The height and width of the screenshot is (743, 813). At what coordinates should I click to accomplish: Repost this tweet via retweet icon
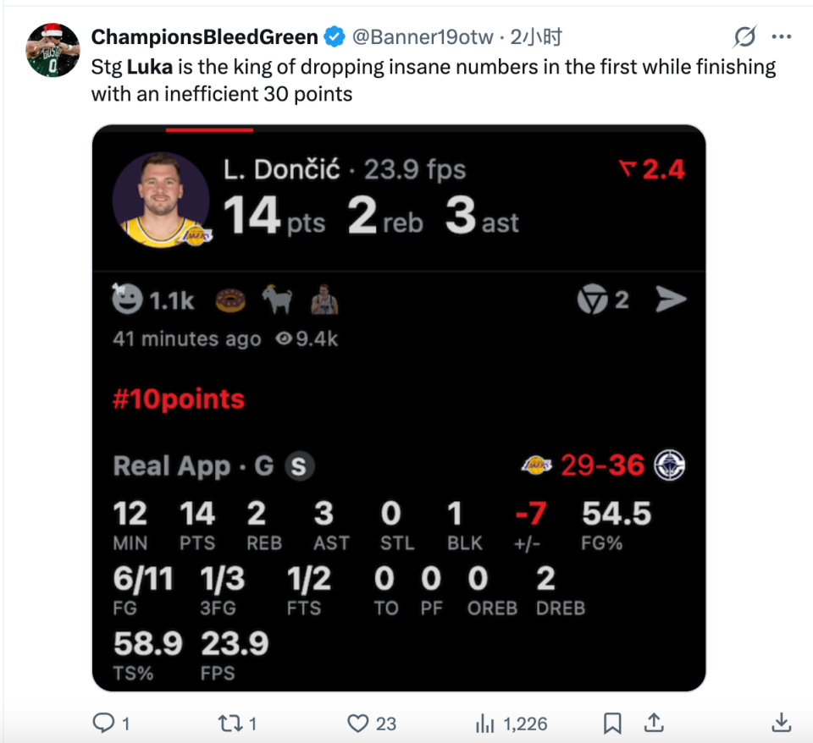pos(230,723)
